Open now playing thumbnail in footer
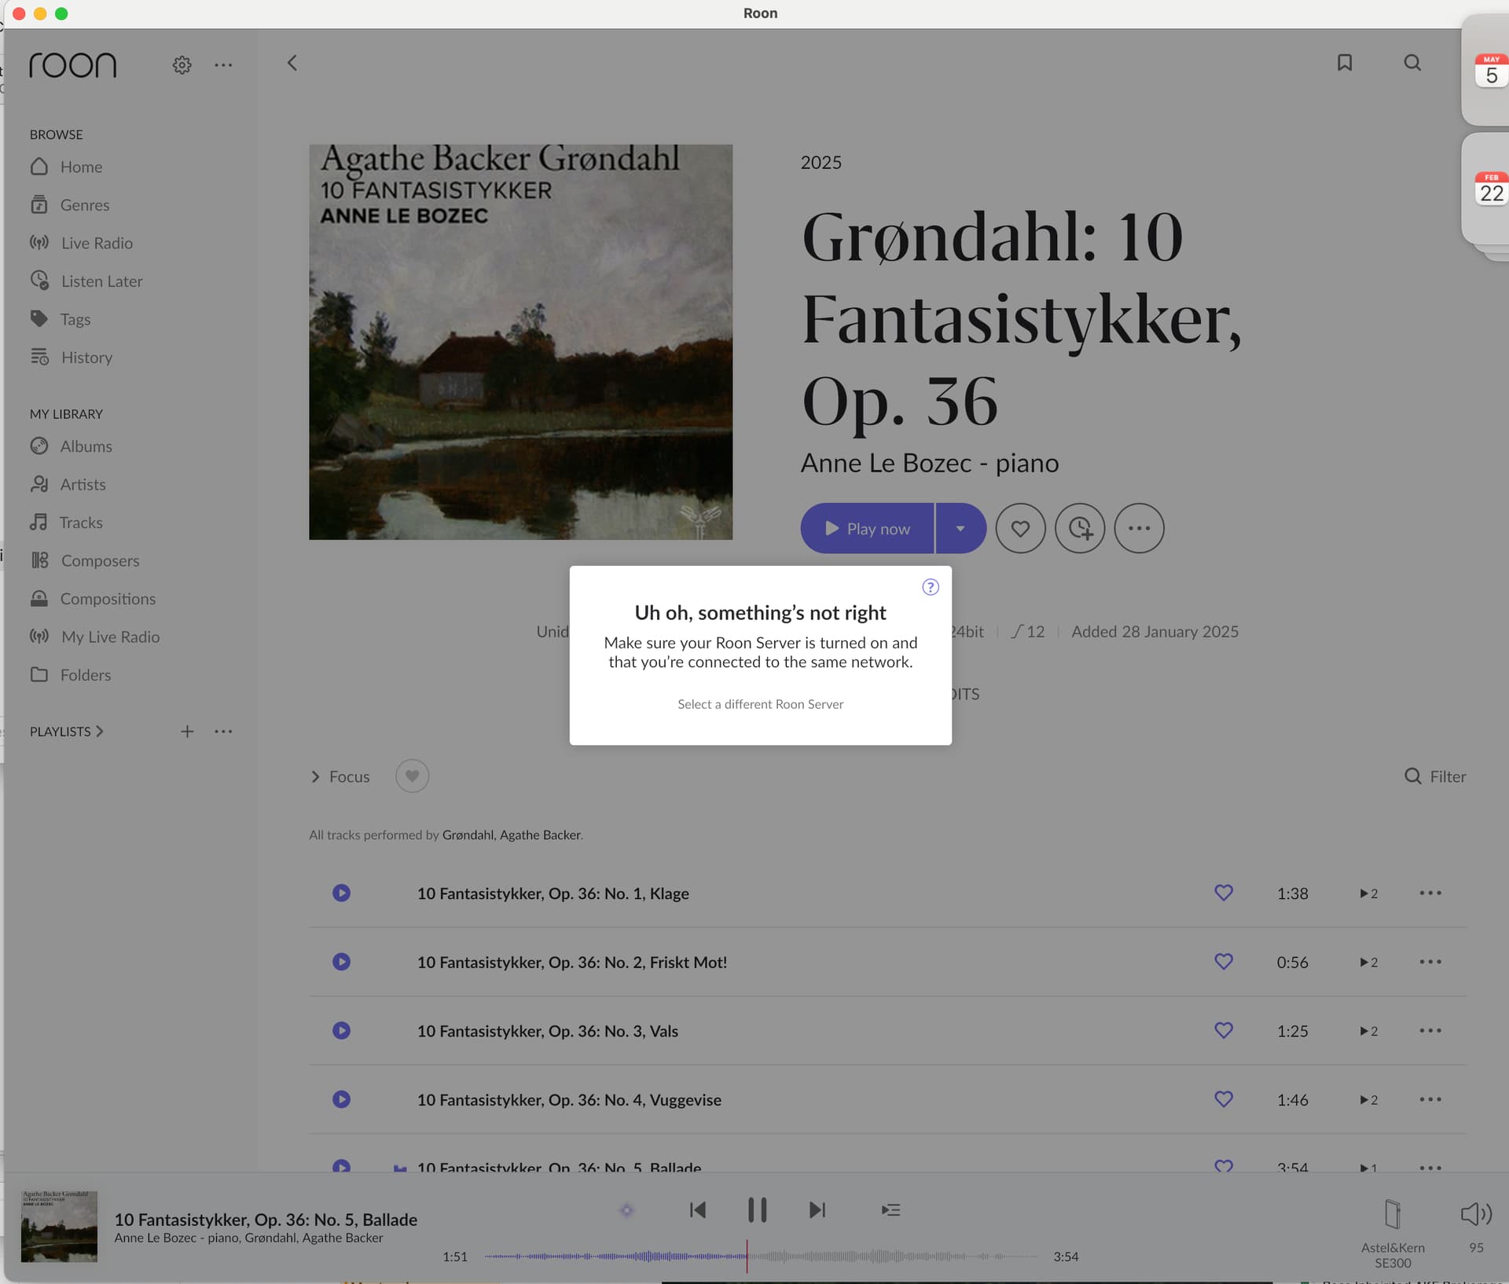Viewport: 1509px width, 1284px height. [59, 1226]
